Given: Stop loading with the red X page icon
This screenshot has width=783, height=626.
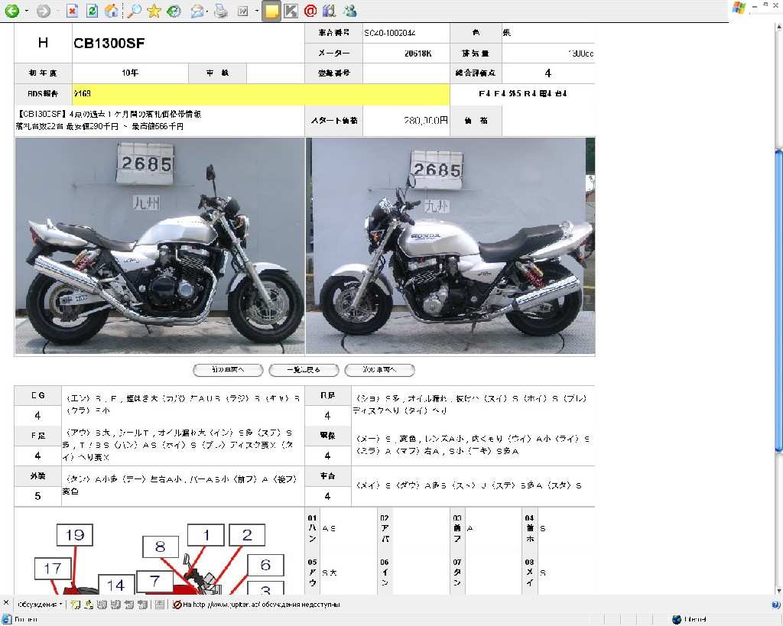Looking at the screenshot, I should coord(73,11).
